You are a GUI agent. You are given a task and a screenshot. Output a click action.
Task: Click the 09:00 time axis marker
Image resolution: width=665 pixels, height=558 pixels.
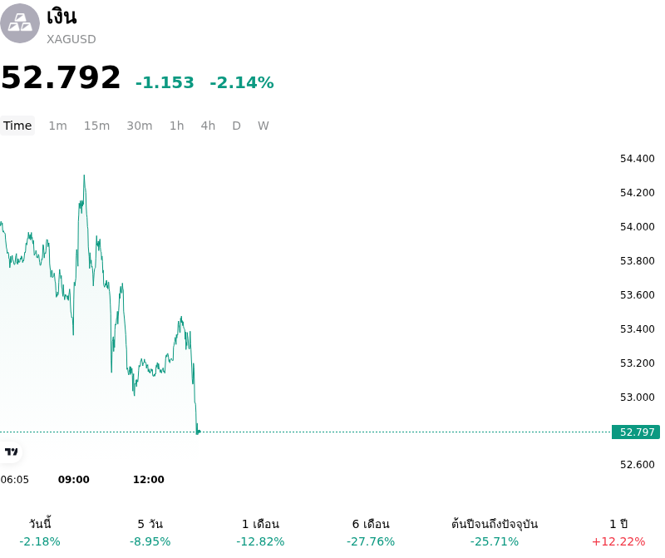tap(74, 480)
